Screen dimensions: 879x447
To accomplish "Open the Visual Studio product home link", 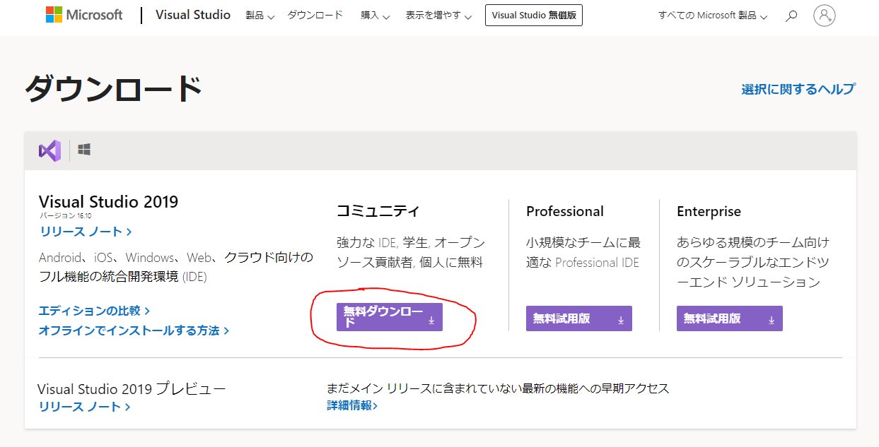I will tap(193, 15).
